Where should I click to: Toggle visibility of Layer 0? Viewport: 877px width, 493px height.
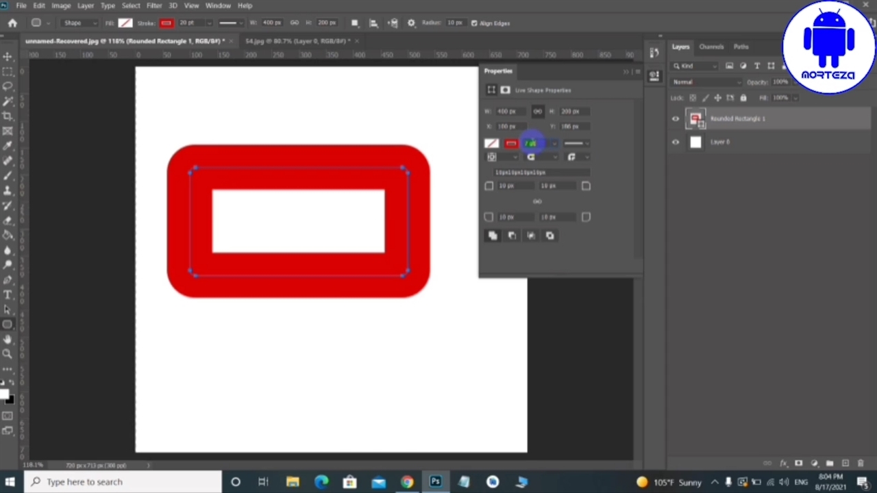(x=676, y=142)
